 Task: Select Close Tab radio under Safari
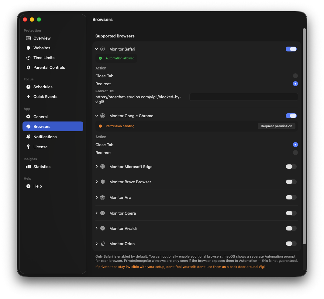click(x=295, y=76)
